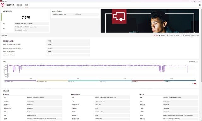This screenshot has height=121, width=202.
Task: Click the video editing hero banner image
Action: [150, 21]
